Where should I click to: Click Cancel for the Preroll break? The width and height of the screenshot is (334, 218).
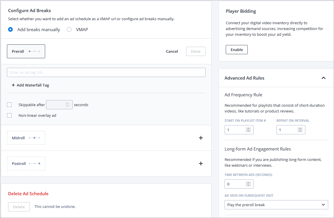point(172,51)
